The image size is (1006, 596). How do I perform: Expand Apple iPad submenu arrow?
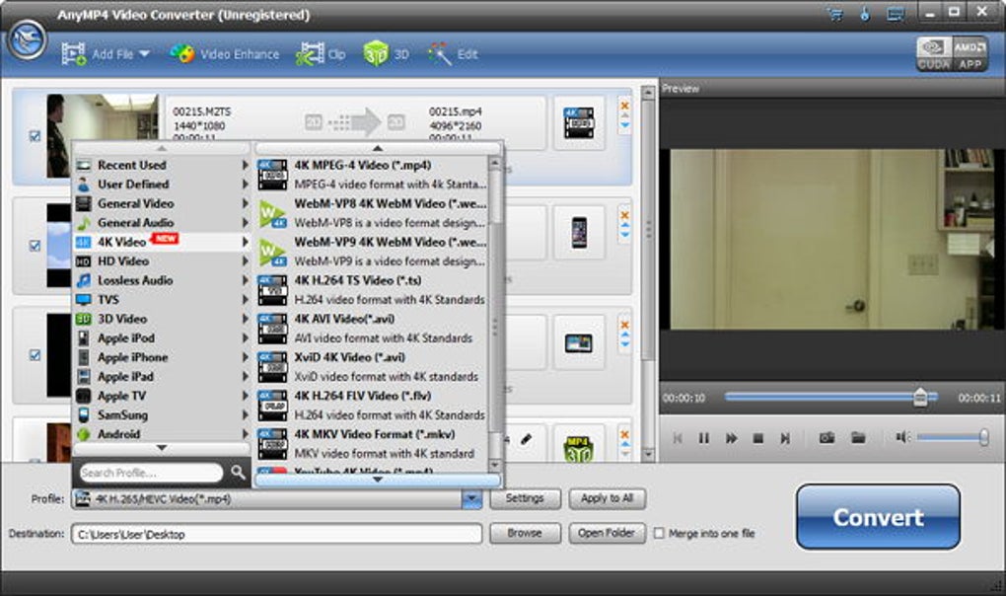click(x=245, y=377)
